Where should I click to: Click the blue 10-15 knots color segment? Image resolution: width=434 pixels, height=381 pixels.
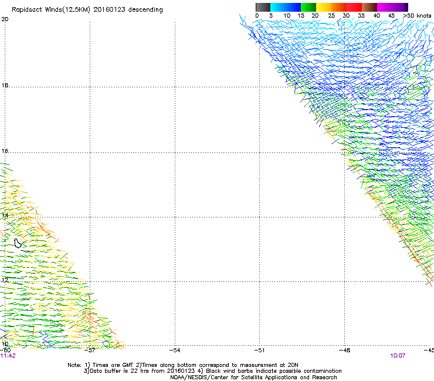pyautogui.click(x=293, y=7)
